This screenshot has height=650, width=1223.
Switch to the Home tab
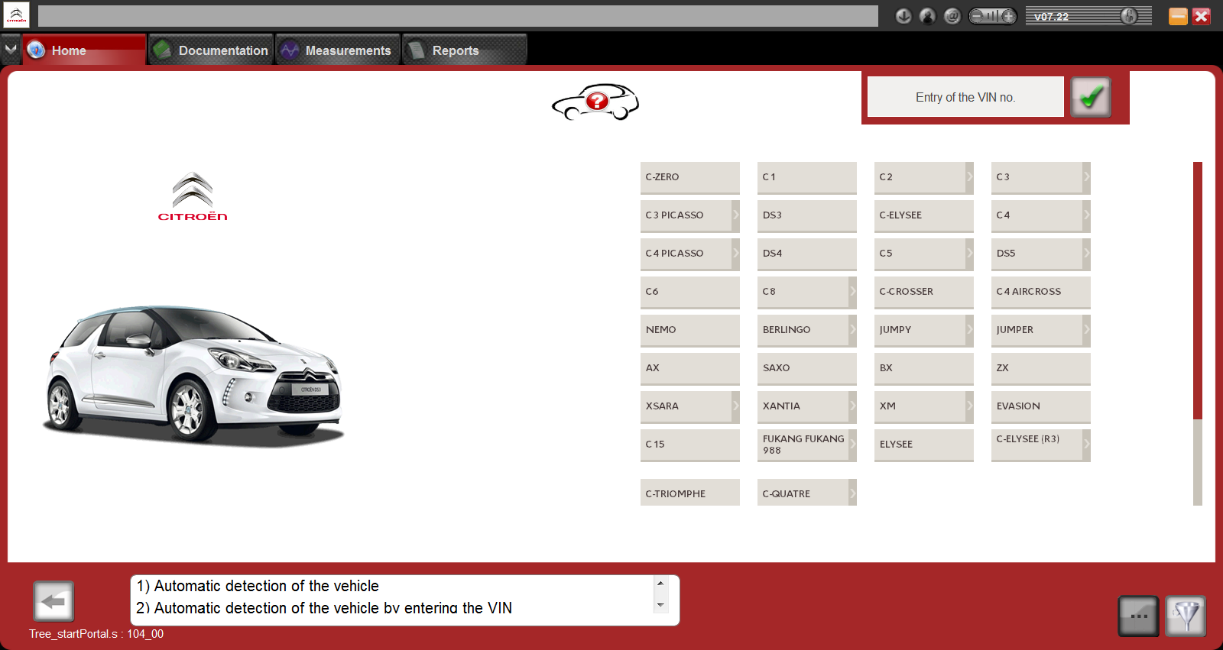pyautogui.click(x=84, y=50)
